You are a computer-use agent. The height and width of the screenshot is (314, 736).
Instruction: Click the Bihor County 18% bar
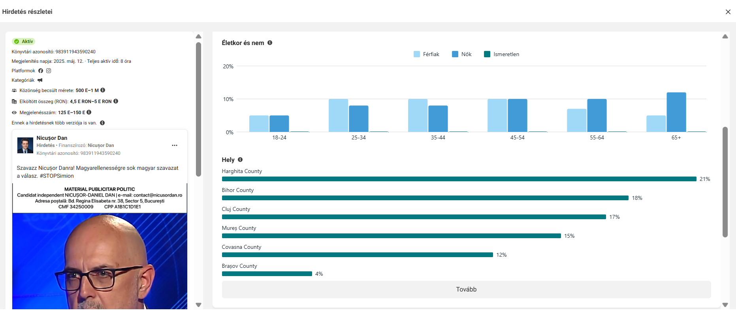pos(425,198)
